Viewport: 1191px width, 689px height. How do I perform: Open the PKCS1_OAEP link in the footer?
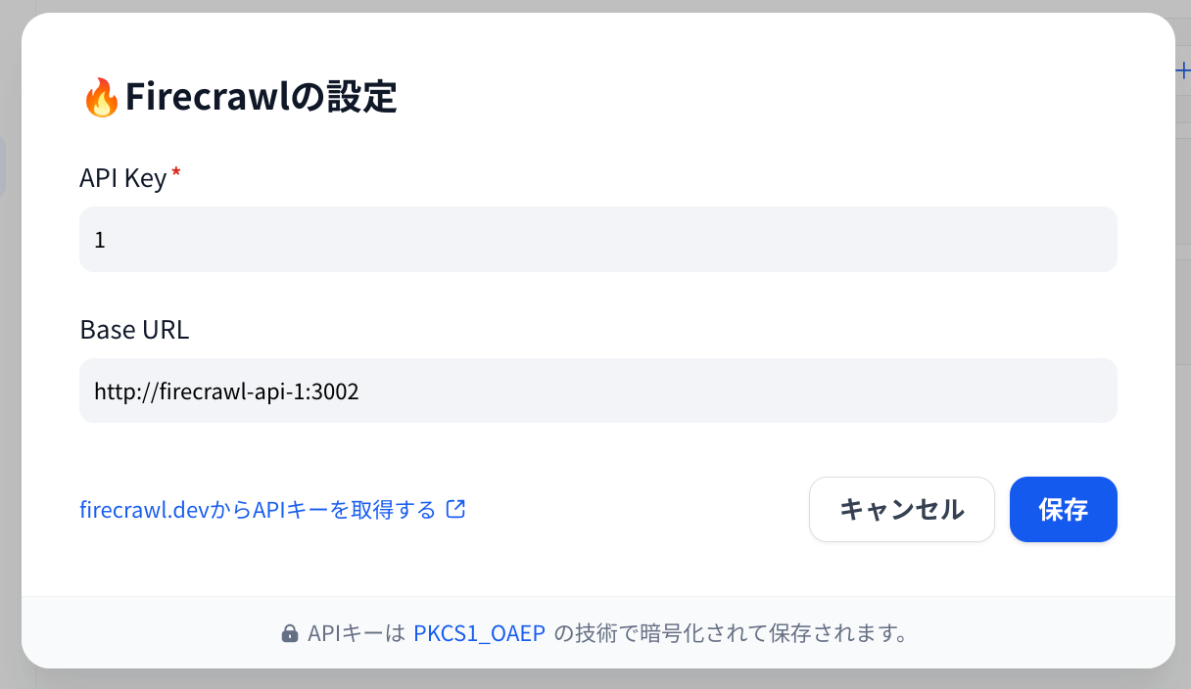tap(478, 633)
